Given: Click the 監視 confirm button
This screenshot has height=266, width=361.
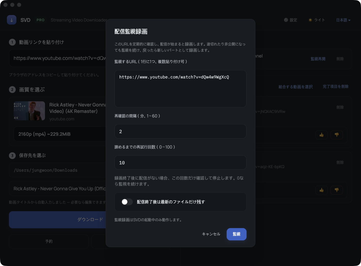Looking at the screenshot, I should pos(236,234).
